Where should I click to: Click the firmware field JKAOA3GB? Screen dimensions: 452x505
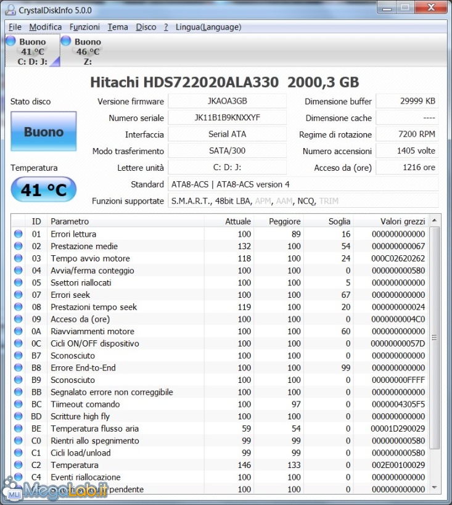click(x=227, y=101)
